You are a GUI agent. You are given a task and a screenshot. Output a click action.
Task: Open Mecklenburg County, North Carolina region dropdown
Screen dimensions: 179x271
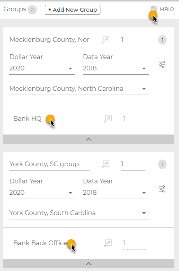79,89
